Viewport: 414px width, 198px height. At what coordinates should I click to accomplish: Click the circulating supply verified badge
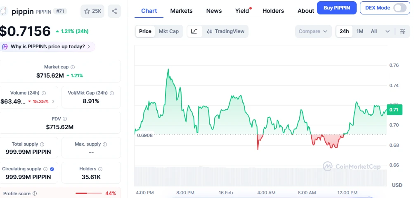click(x=52, y=169)
